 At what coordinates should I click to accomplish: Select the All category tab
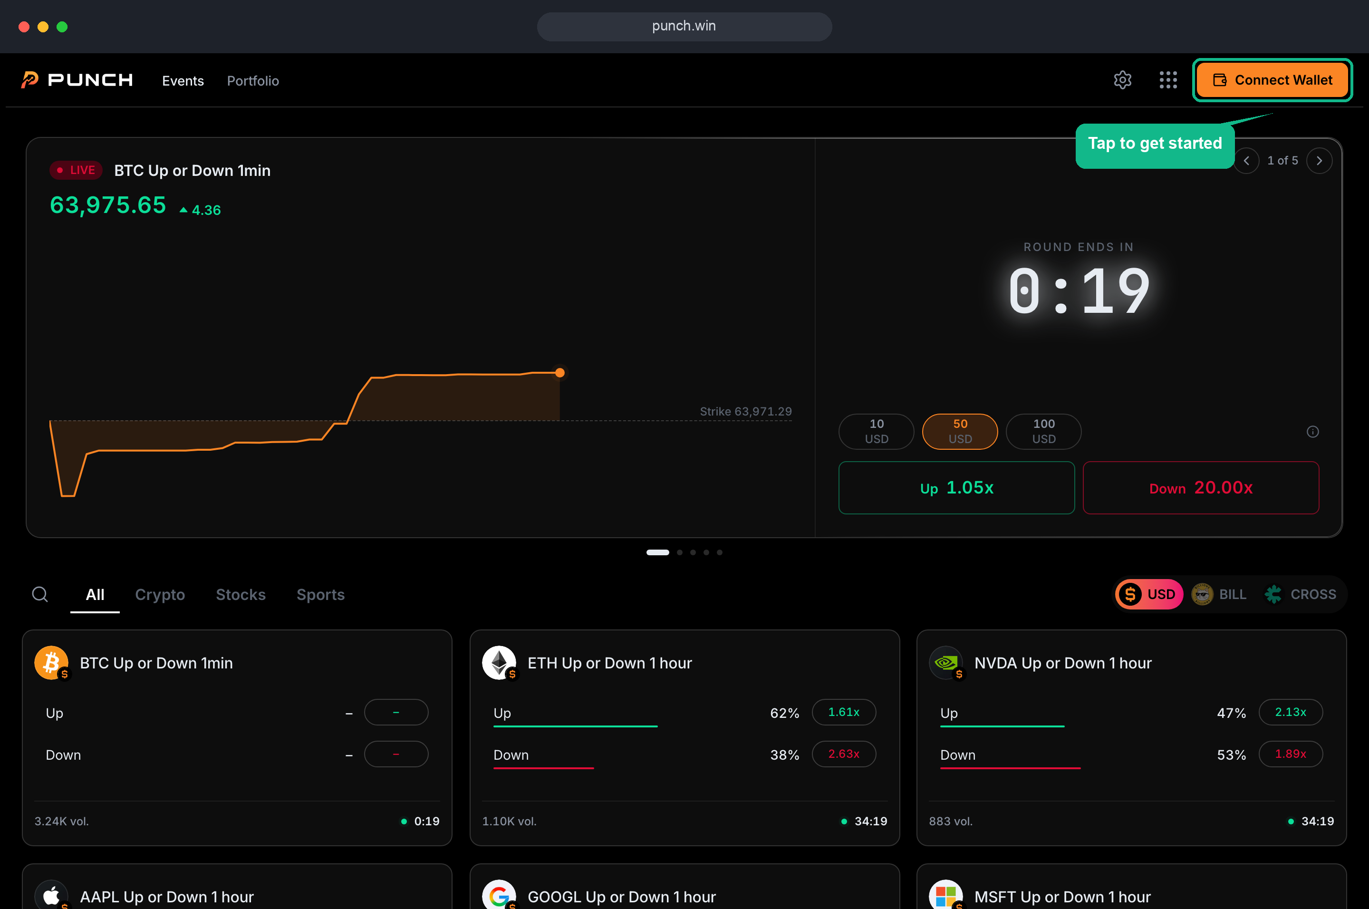coord(95,594)
